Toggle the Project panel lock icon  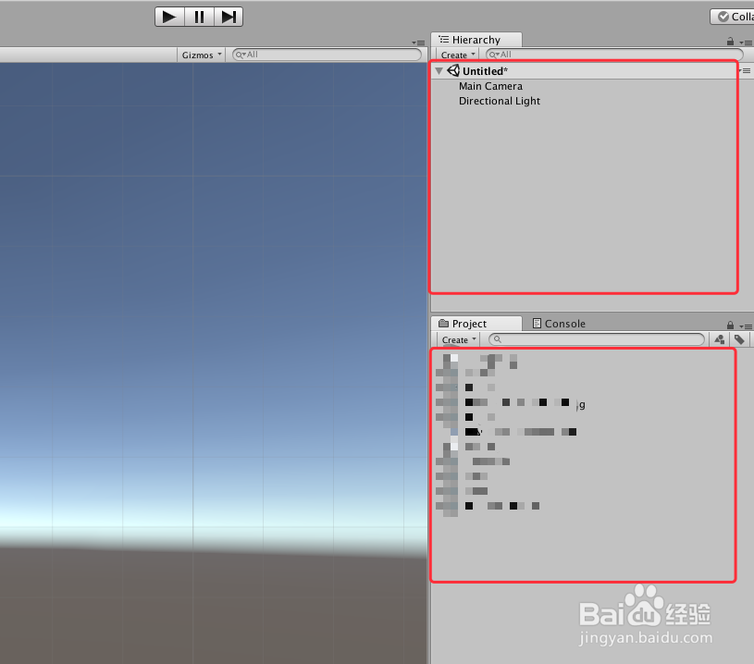(730, 325)
